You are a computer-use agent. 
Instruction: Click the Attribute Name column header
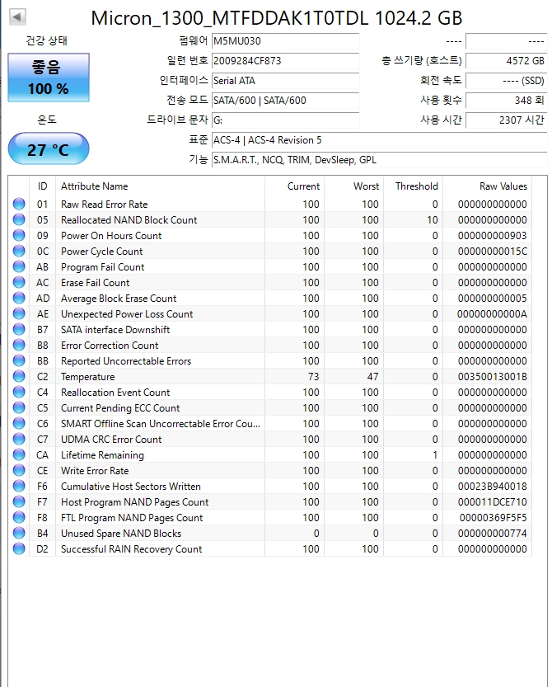click(160, 186)
